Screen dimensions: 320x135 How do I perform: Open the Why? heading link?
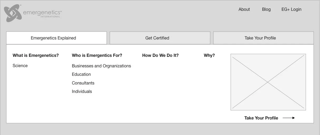[209, 56]
